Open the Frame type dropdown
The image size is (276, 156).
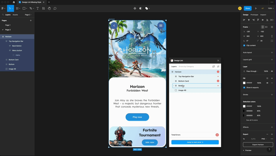(x=246, y=27)
